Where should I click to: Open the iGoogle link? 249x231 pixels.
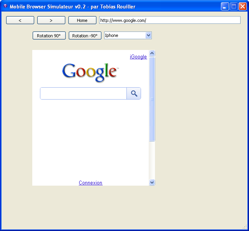coord(138,57)
